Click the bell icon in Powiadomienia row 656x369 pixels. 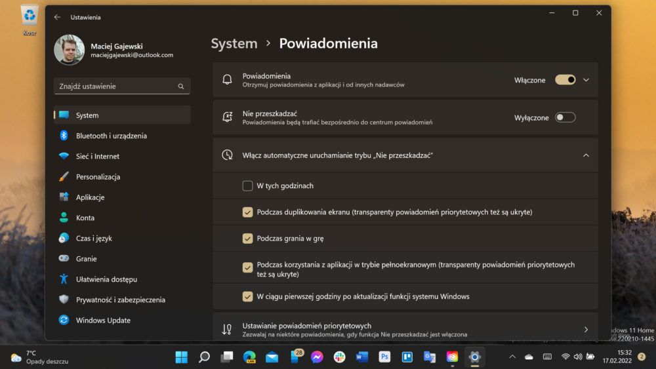pyautogui.click(x=227, y=80)
